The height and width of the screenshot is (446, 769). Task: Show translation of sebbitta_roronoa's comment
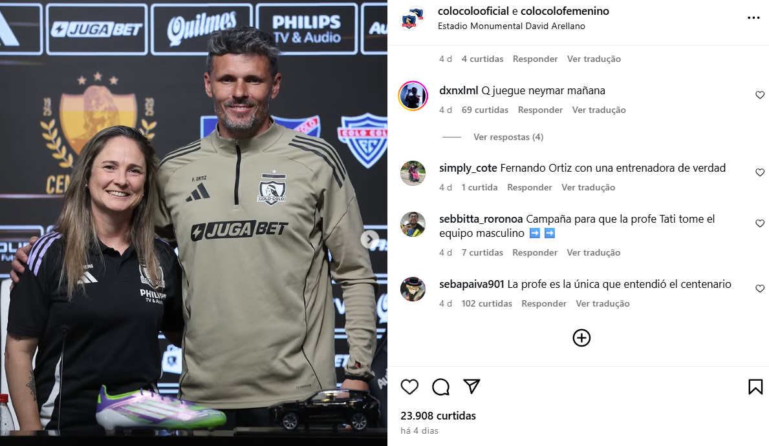(x=594, y=252)
